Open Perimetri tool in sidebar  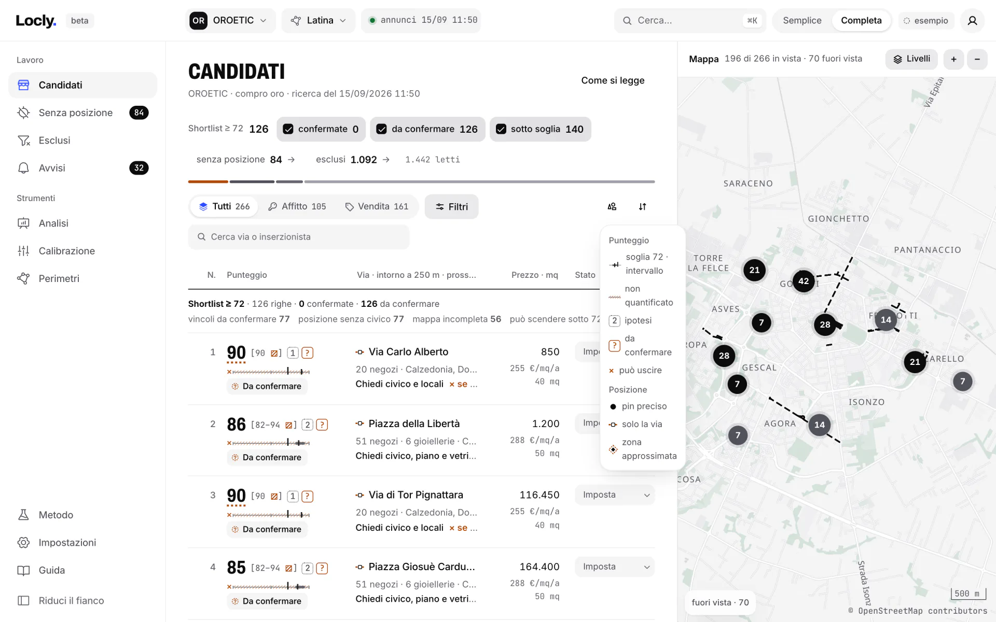pos(82,278)
